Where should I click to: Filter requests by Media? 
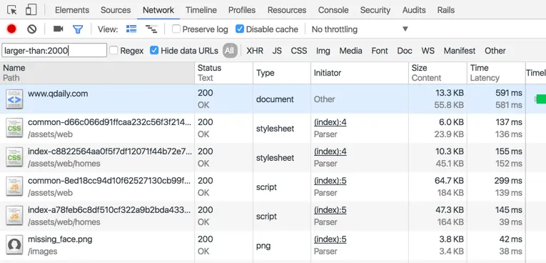350,51
